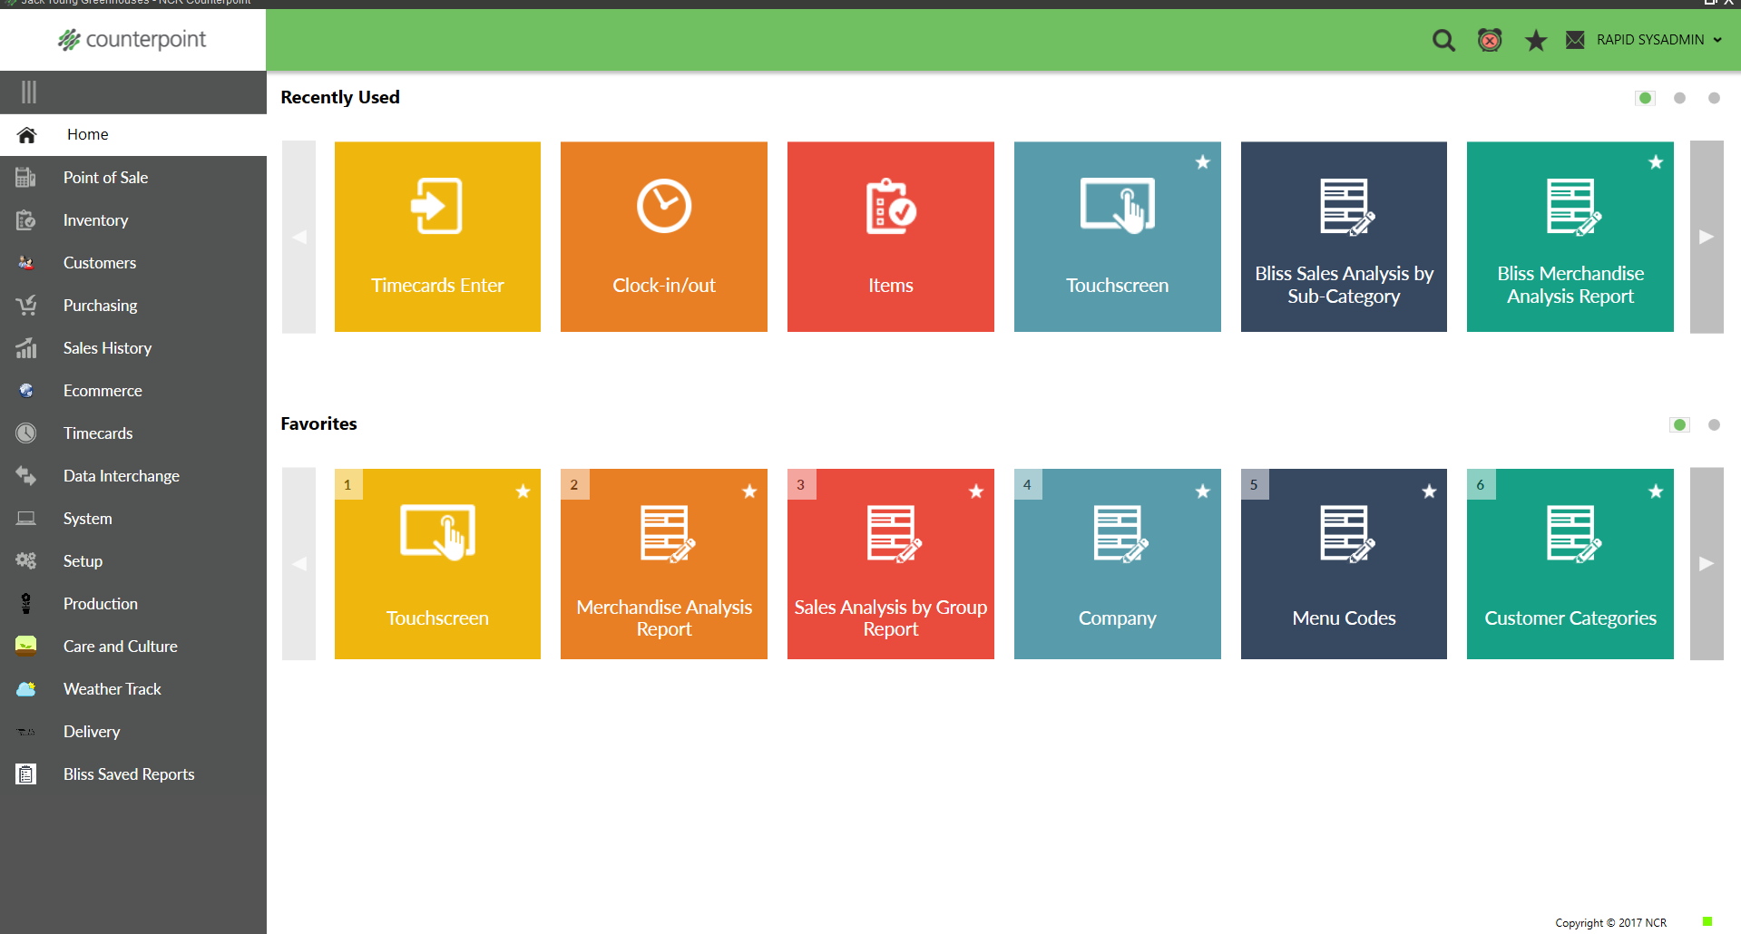Image resolution: width=1741 pixels, height=934 pixels.
Task: Toggle the star on the Company tile
Action: pyautogui.click(x=1203, y=492)
